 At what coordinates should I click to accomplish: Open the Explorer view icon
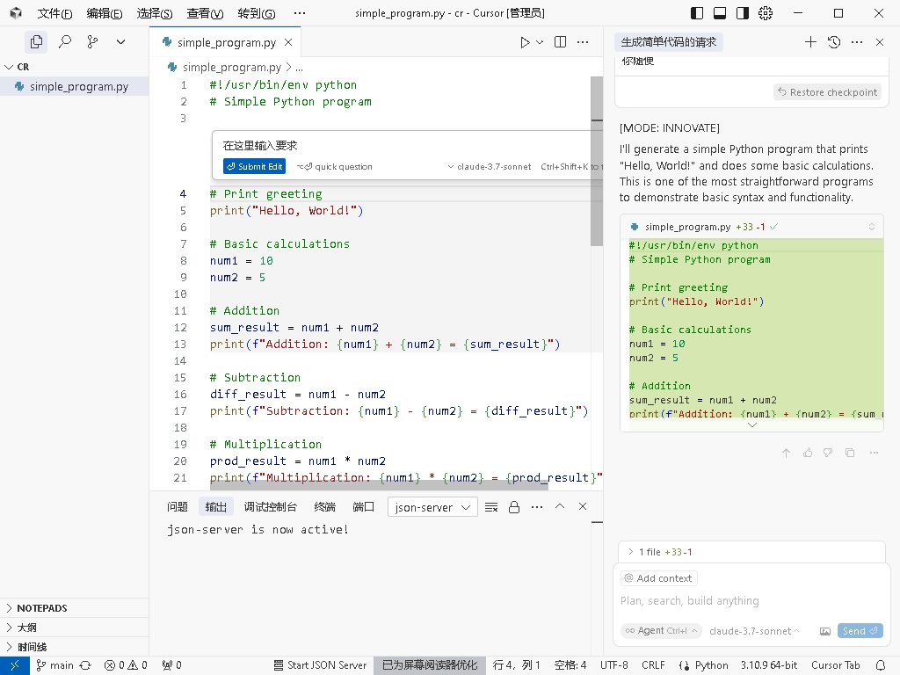click(x=36, y=42)
